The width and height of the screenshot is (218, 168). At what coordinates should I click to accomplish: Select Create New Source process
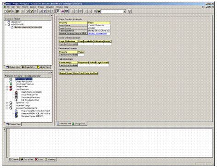tap(23, 82)
